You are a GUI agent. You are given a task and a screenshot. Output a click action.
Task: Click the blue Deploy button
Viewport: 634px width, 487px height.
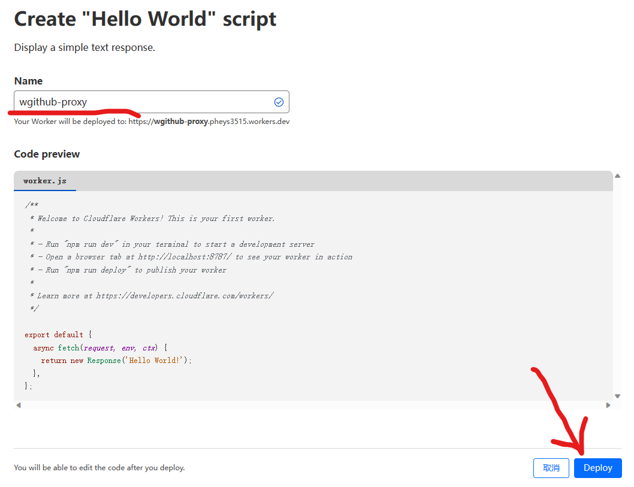(x=597, y=468)
